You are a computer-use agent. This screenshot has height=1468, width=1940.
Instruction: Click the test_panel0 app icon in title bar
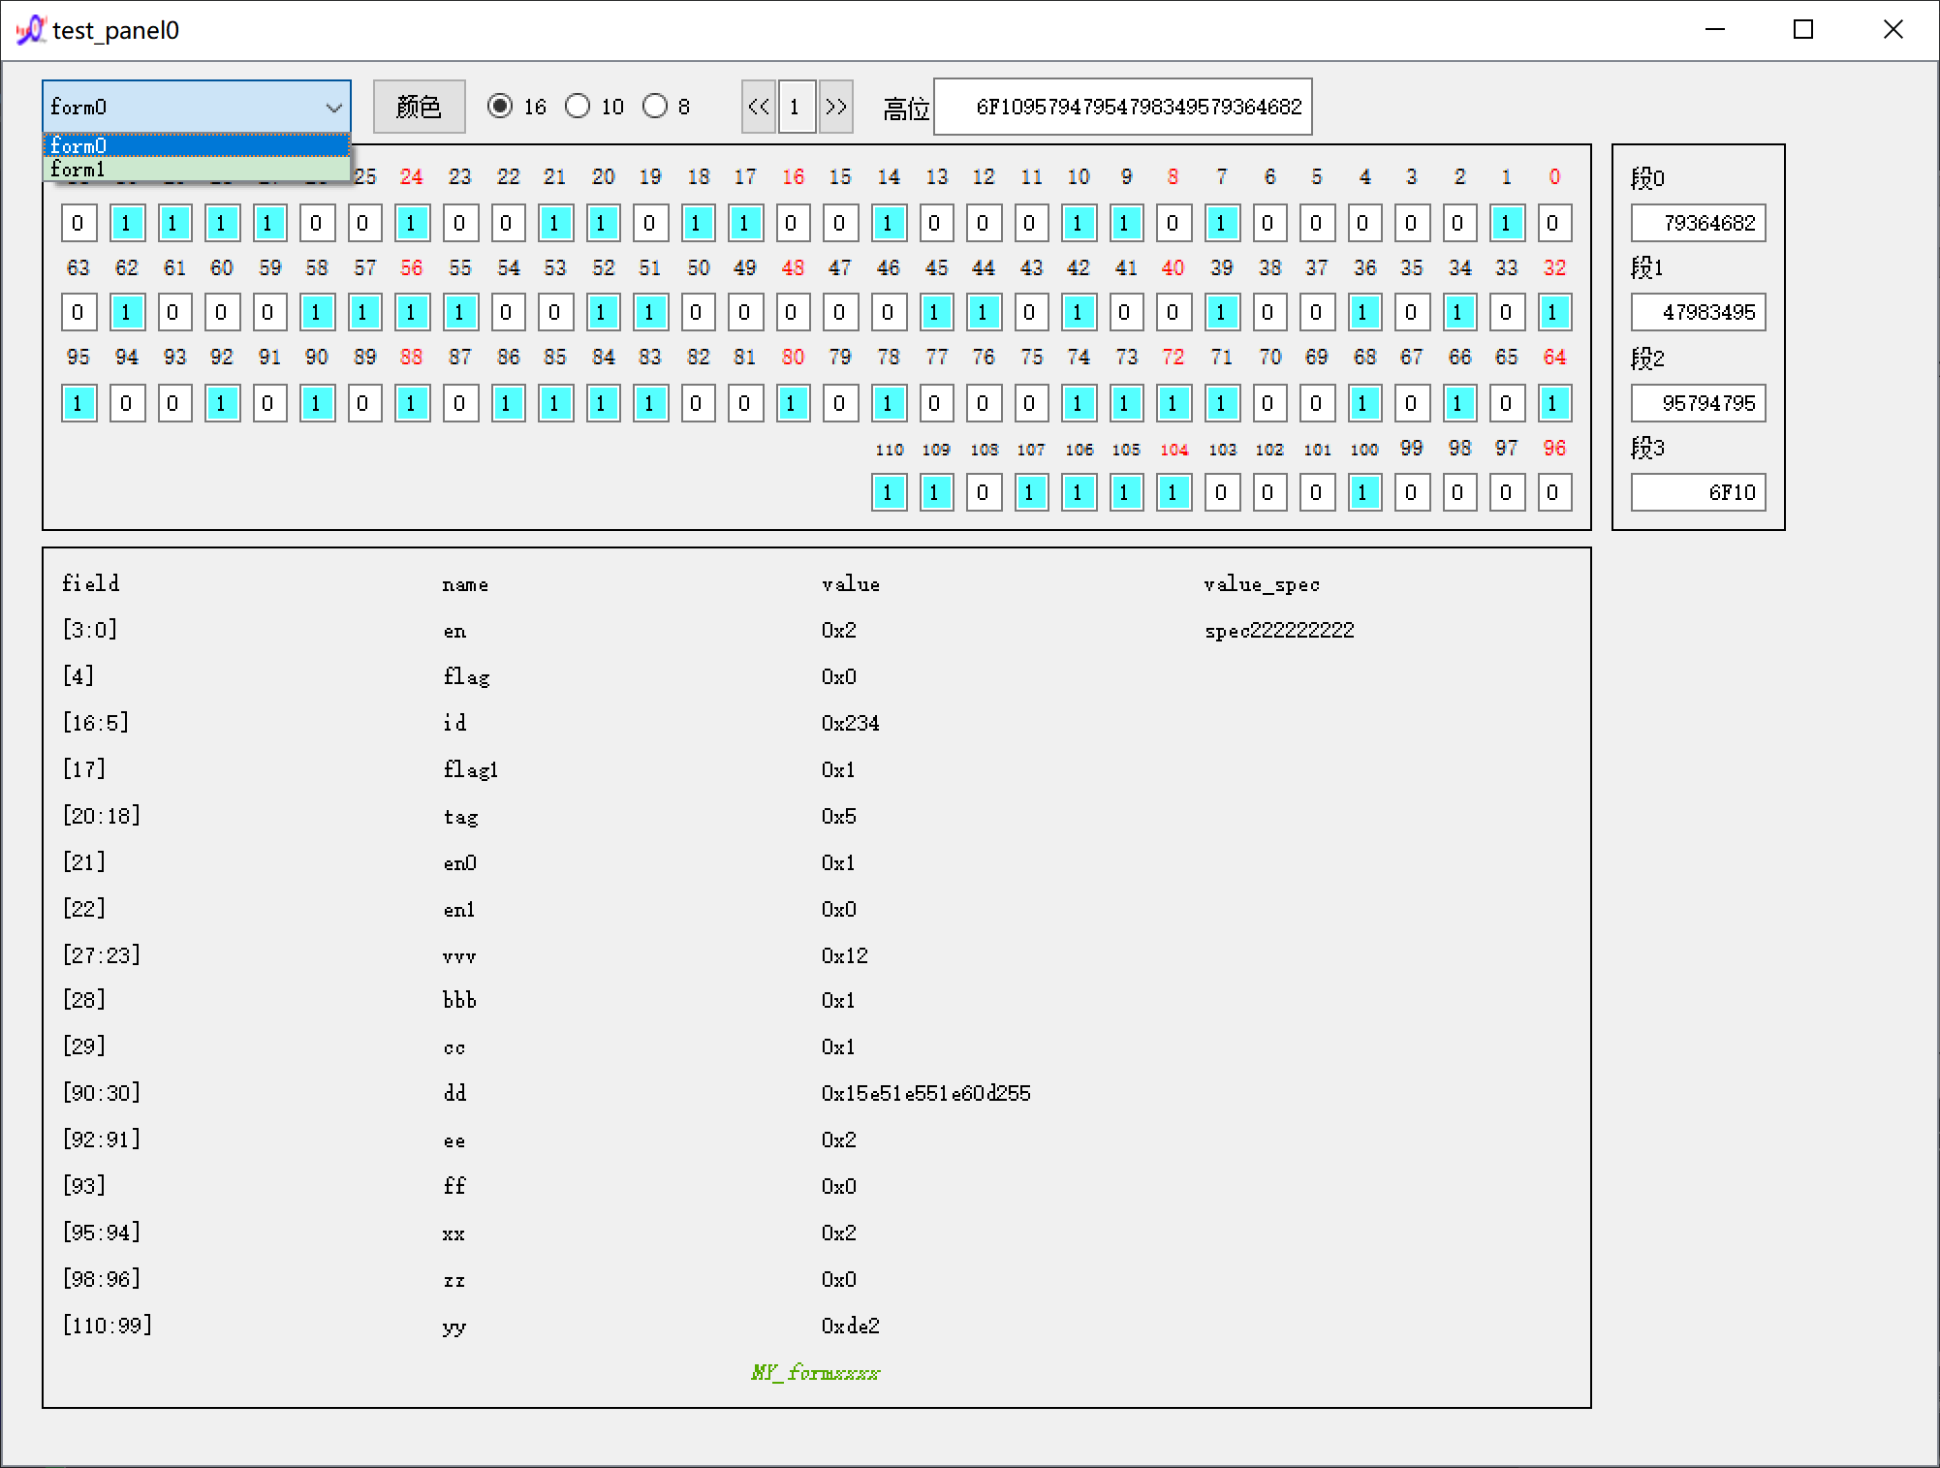click(x=30, y=30)
